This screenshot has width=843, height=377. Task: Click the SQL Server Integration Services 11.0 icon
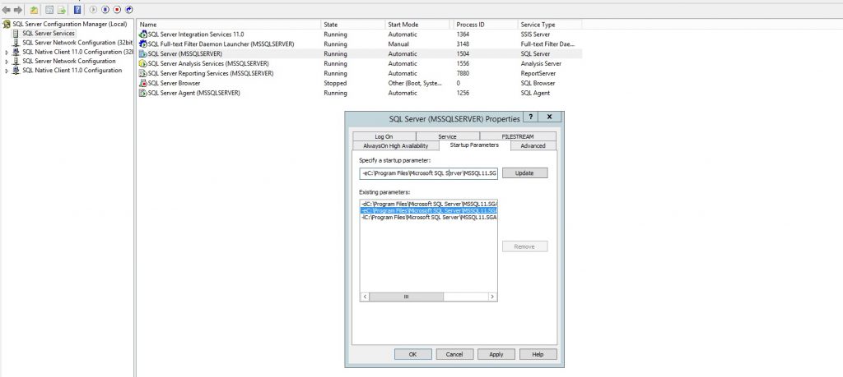coord(143,34)
